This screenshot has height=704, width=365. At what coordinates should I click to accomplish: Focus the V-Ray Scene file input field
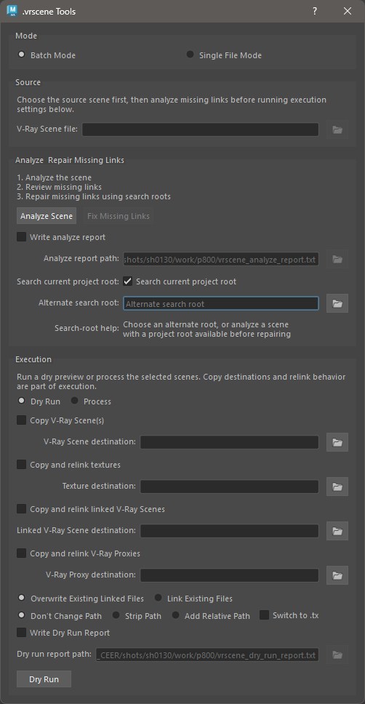200,129
